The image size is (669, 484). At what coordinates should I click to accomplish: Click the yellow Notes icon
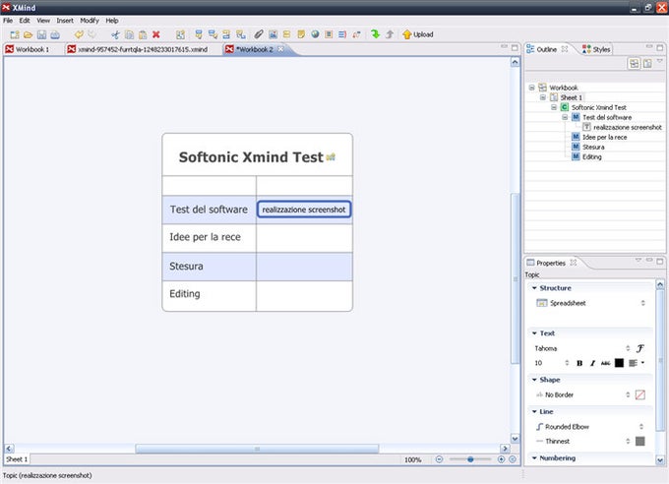(x=301, y=34)
